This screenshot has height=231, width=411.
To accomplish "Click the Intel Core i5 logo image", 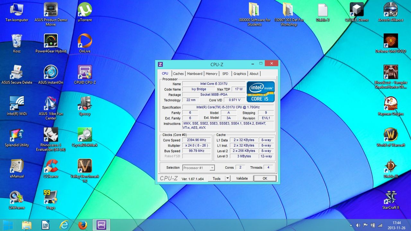I will 260,91.
